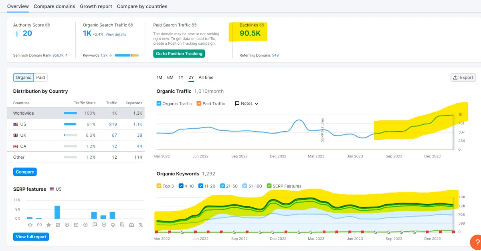
Task: Click the info icon beside Authority Score
Action: [48, 25]
